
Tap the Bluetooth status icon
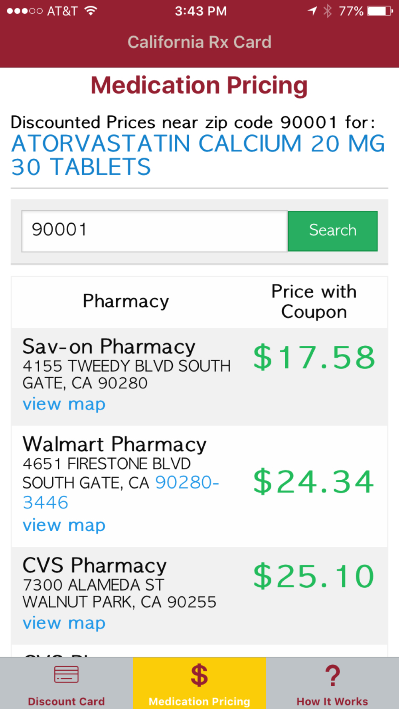[x=328, y=11]
